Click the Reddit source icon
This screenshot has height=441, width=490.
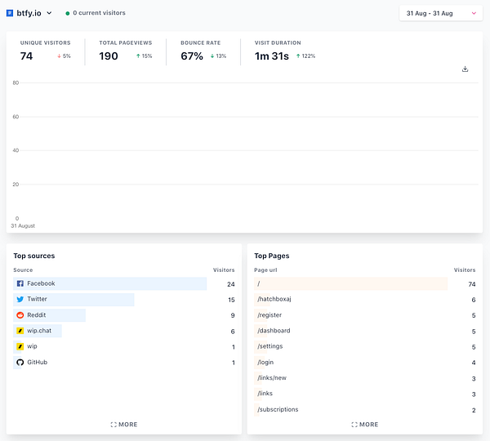tap(20, 315)
